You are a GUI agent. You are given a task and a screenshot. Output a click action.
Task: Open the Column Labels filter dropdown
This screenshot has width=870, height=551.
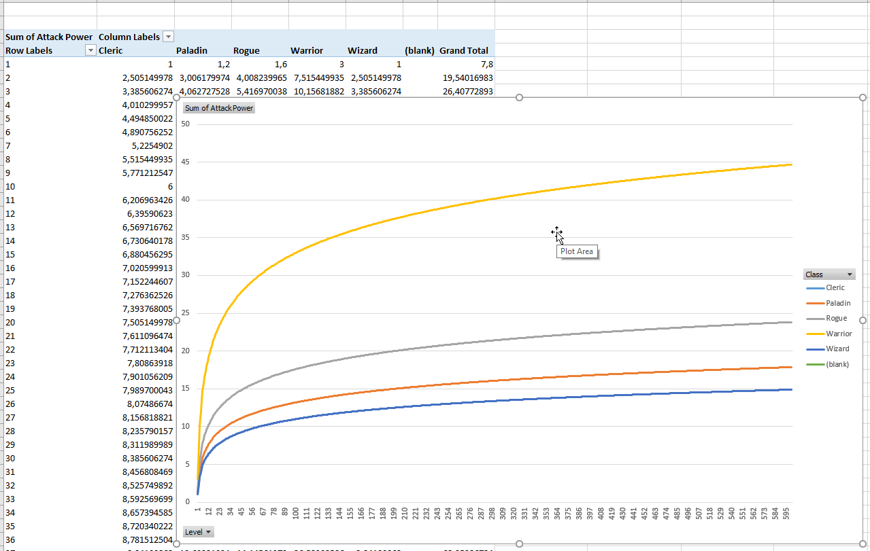coord(169,37)
